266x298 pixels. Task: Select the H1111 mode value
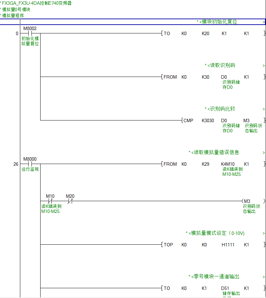tap(227, 245)
